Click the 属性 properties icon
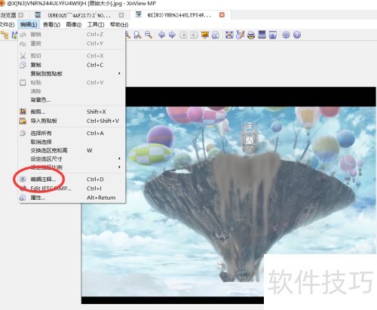This screenshot has width=377, height=310. coord(23,198)
